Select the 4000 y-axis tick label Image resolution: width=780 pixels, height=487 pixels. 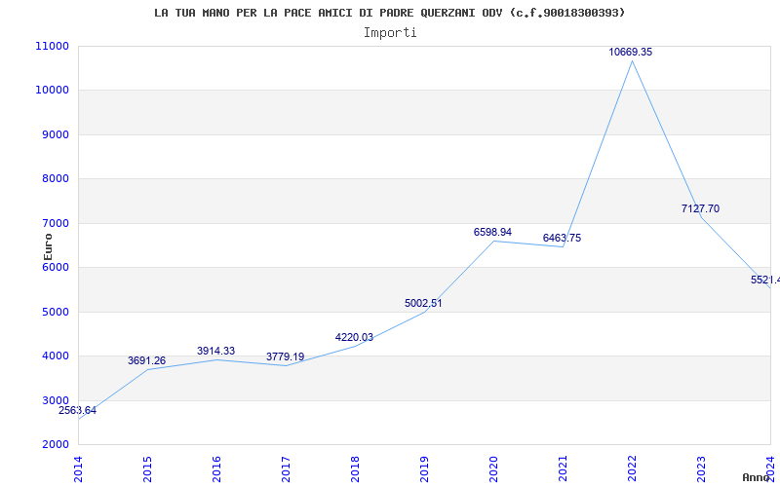(x=55, y=356)
